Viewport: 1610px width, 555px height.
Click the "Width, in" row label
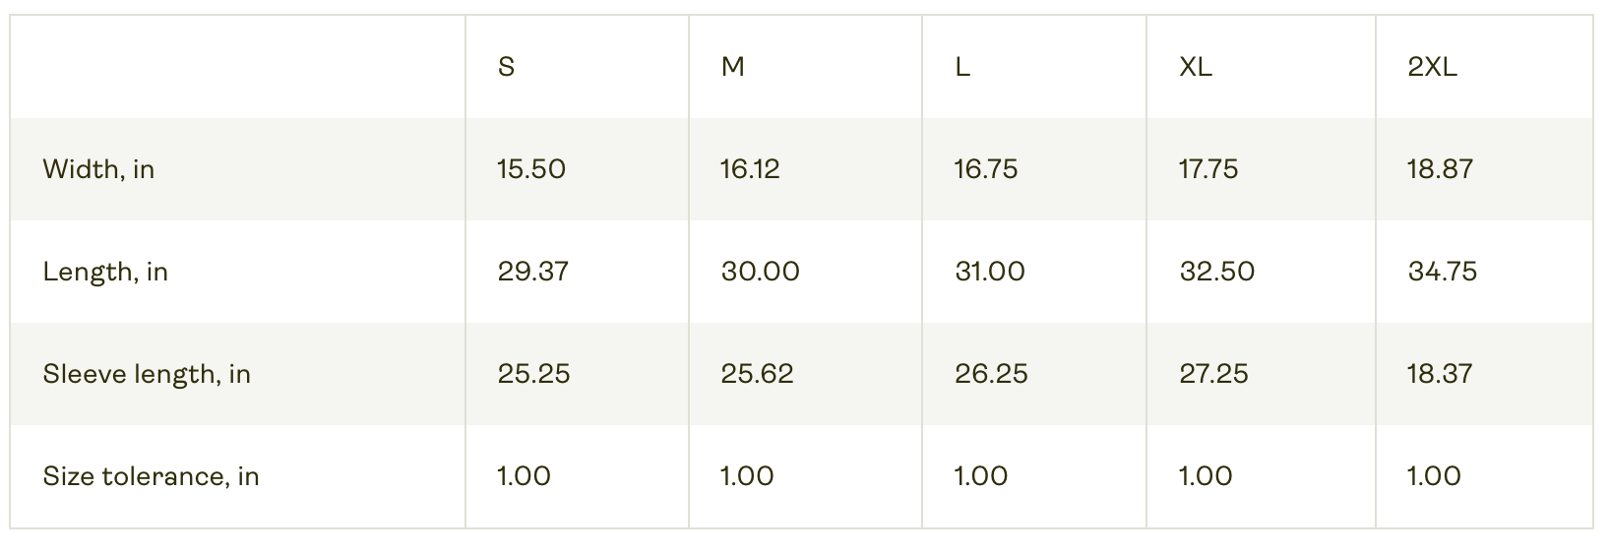(98, 169)
